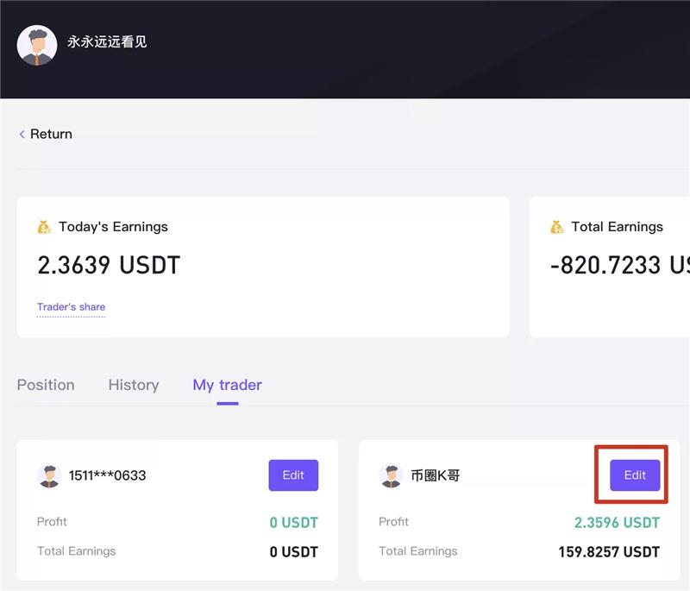This screenshot has height=591, width=690.
Task: Switch to the Position tab
Action: point(46,385)
